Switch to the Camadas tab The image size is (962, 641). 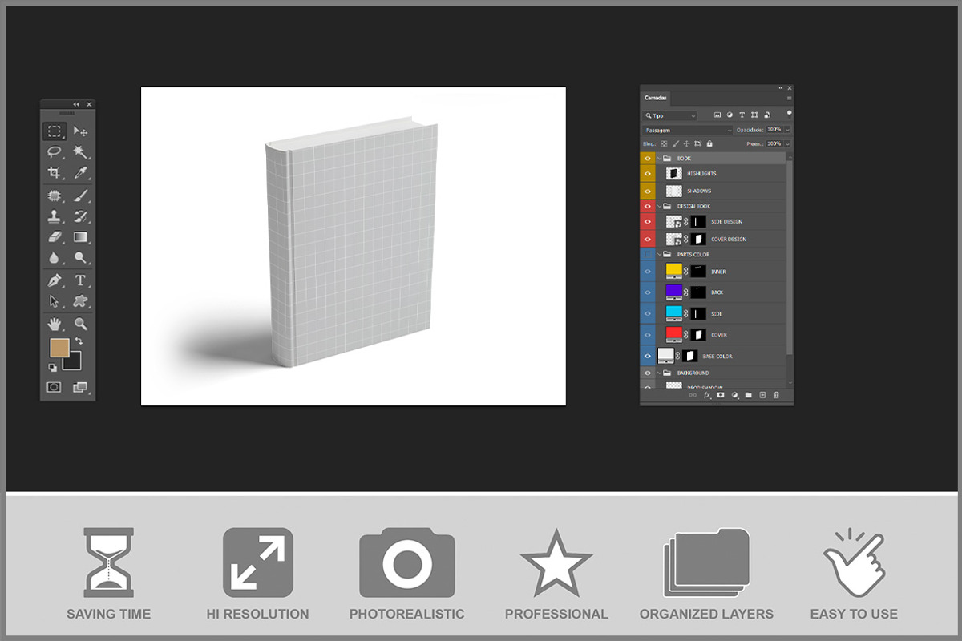pyautogui.click(x=655, y=98)
